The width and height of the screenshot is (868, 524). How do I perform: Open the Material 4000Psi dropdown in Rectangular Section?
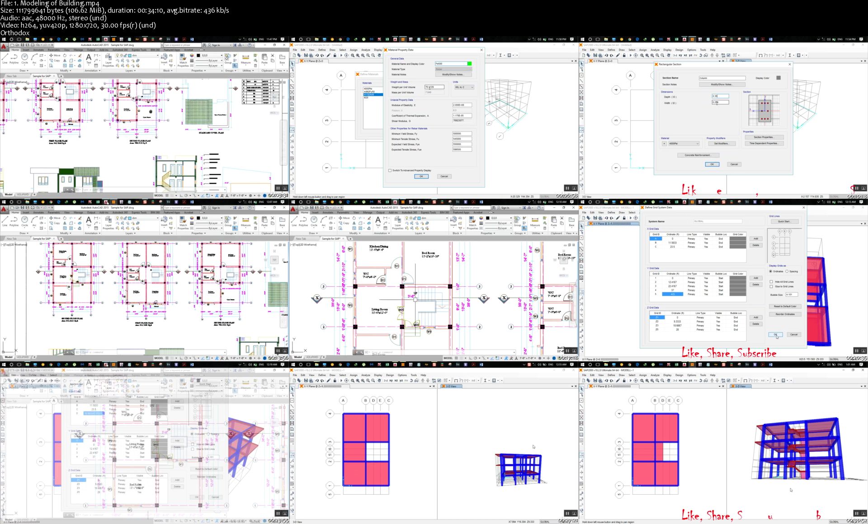(x=684, y=144)
